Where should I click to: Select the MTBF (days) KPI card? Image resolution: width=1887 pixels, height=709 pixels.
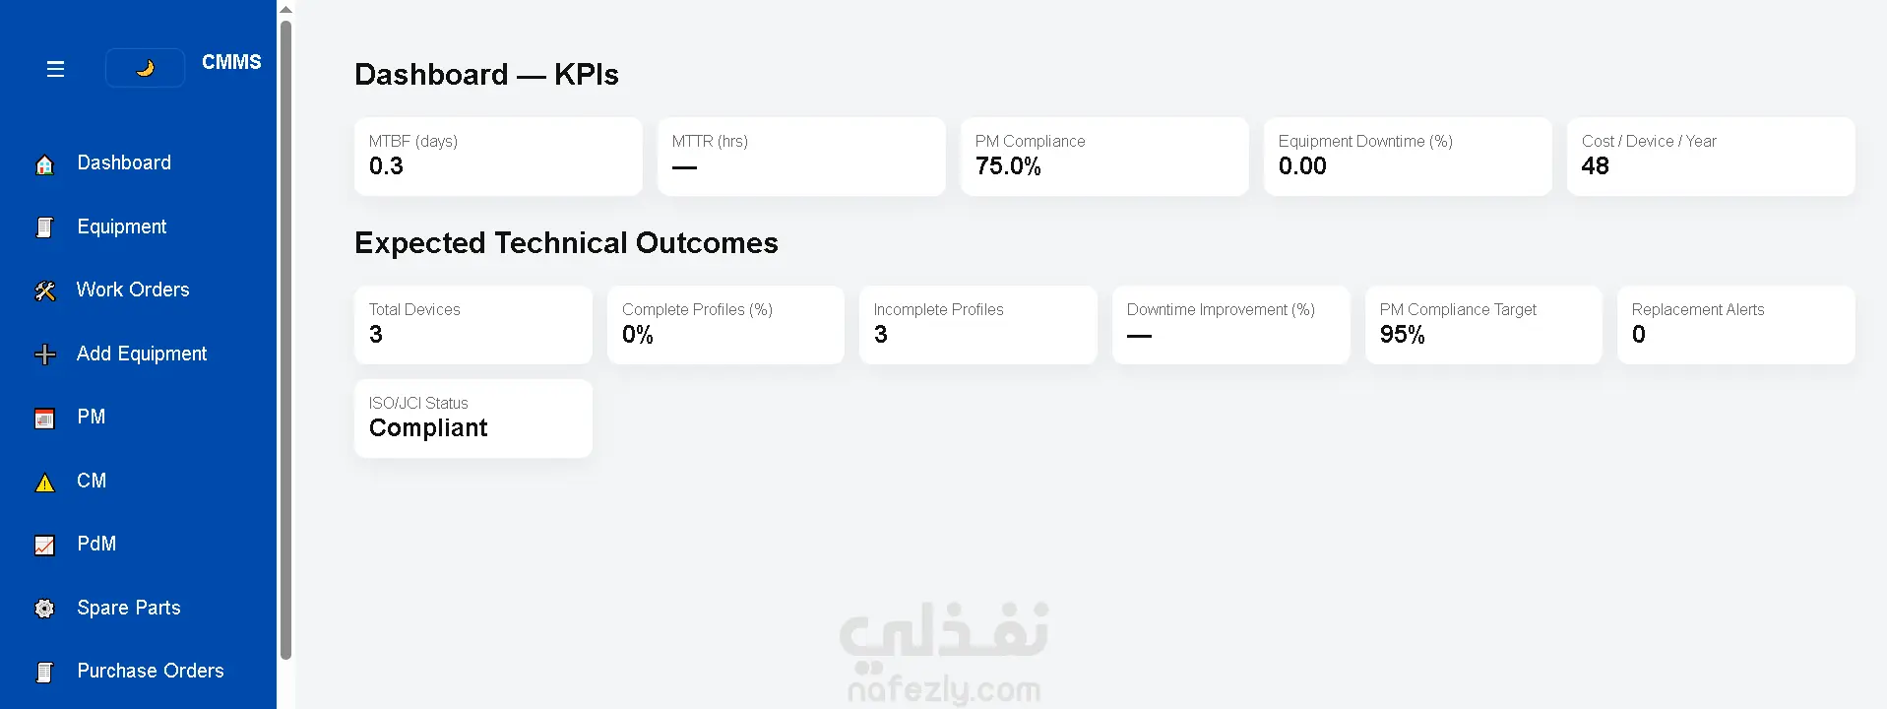coord(498,157)
